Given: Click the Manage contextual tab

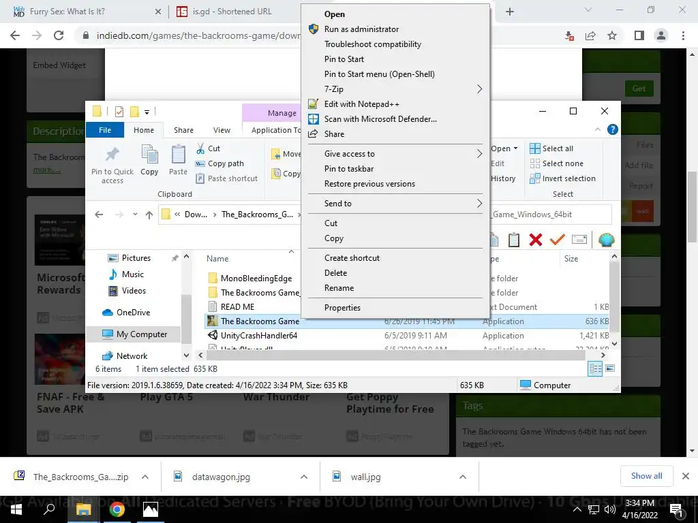Looking at the screenshot, I should point(282,113).
